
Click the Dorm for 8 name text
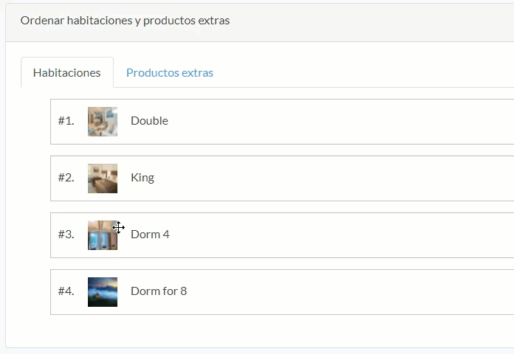pos(159,291)
